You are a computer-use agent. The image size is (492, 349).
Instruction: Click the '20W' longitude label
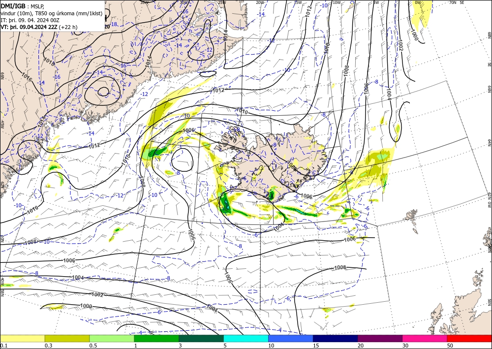tap(260, 2)
